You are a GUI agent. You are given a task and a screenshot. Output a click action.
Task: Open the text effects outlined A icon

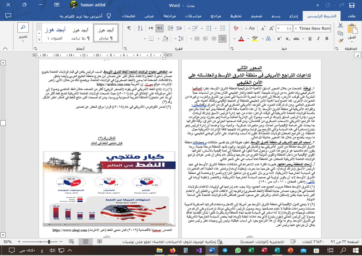[x=268, y=39]
